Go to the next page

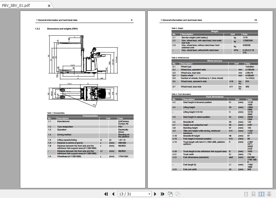(x=155, y=194)
